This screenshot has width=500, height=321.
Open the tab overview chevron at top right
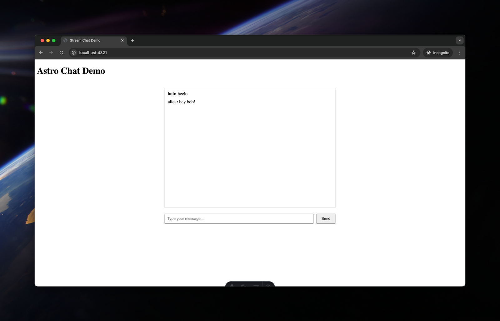[x=459, y=40]
